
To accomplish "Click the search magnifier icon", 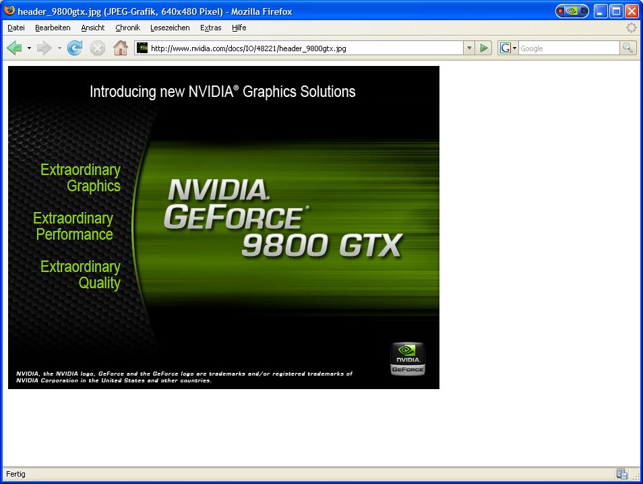I will (x=627, y=48).
